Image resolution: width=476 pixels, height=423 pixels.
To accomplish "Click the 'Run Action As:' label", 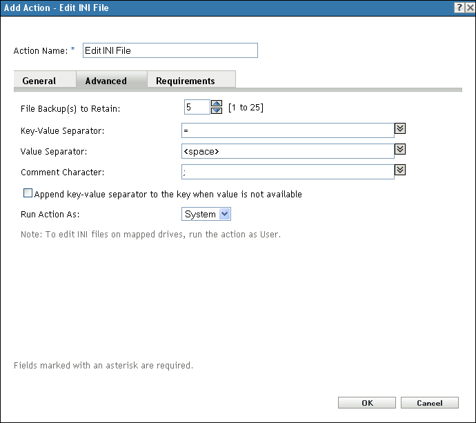I will tap(50, 215).
